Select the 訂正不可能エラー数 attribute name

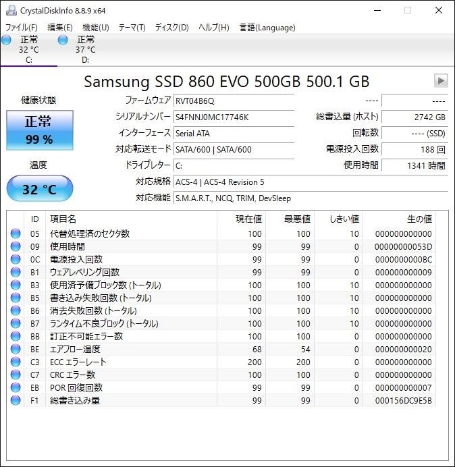[86, 336]
